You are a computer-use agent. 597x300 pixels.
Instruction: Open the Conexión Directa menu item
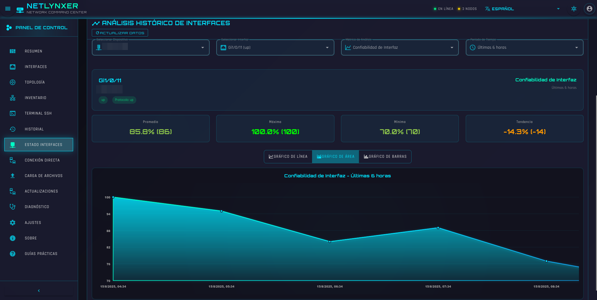coord(42,160)
